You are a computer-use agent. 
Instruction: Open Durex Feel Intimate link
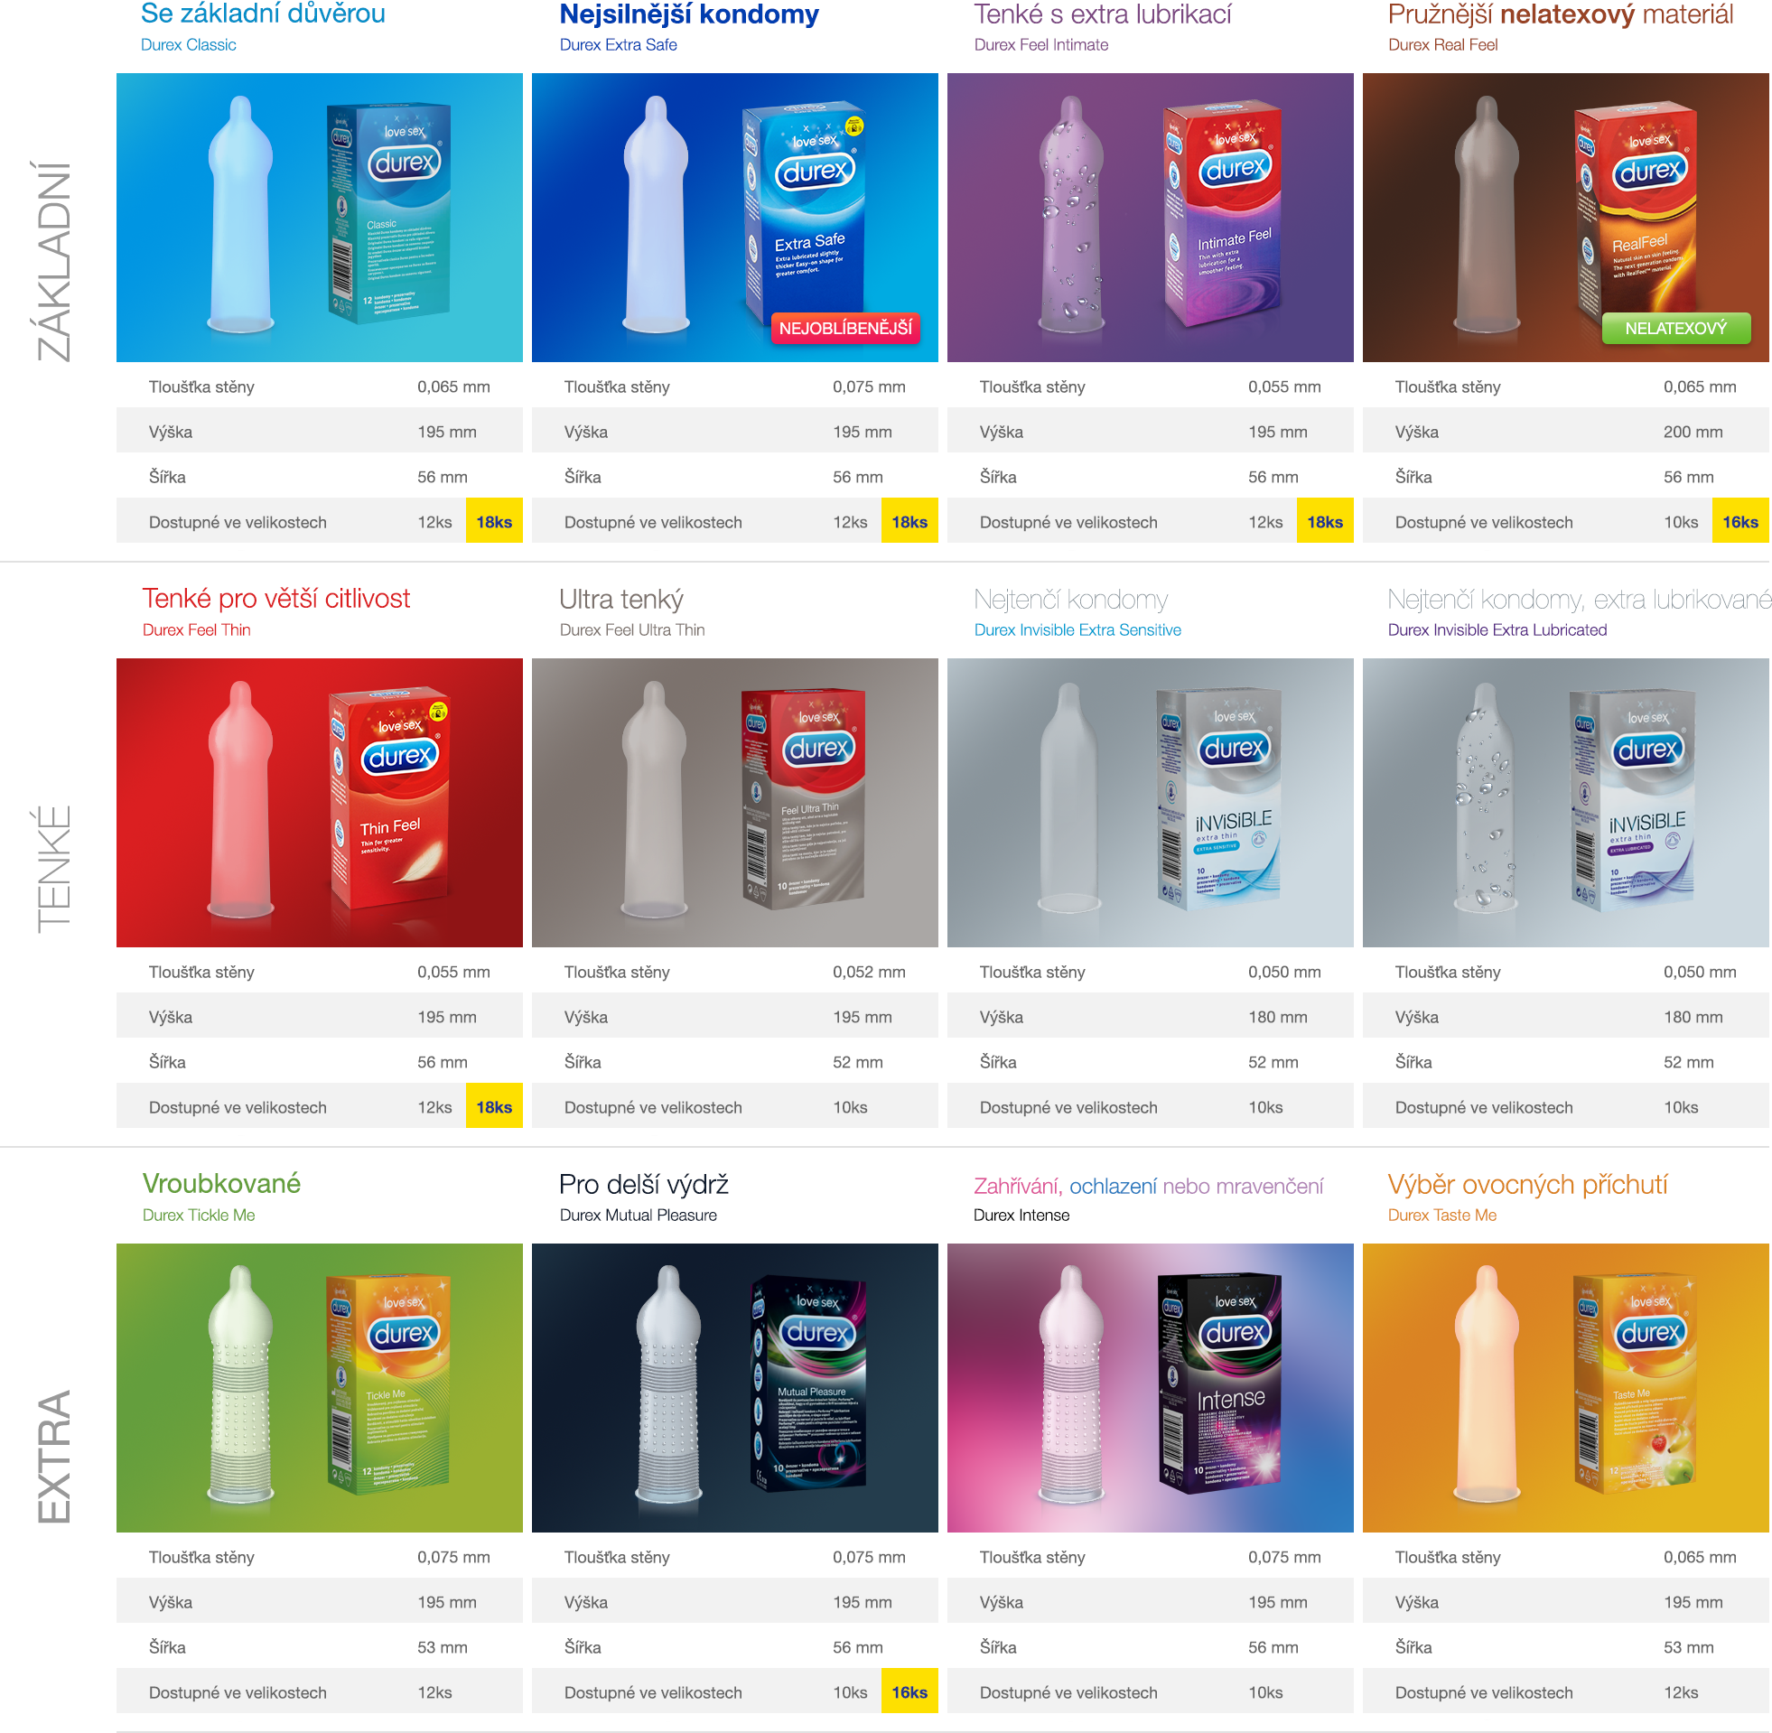(1041, 44)
